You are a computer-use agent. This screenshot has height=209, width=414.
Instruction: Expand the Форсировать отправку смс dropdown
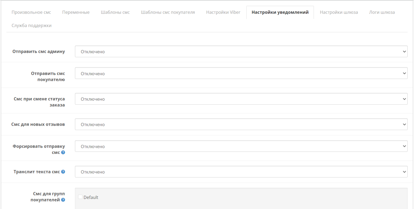pos(241,146)
